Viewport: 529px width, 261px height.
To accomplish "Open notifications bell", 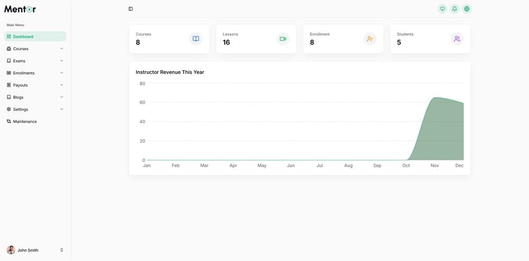I will (454, 9).
